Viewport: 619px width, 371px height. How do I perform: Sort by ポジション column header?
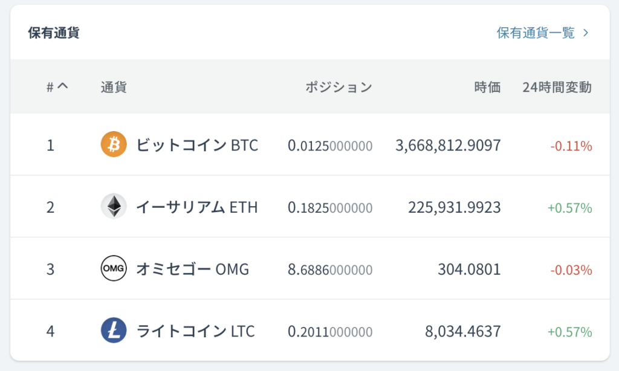pyautogui.click(x=339, y=87)
